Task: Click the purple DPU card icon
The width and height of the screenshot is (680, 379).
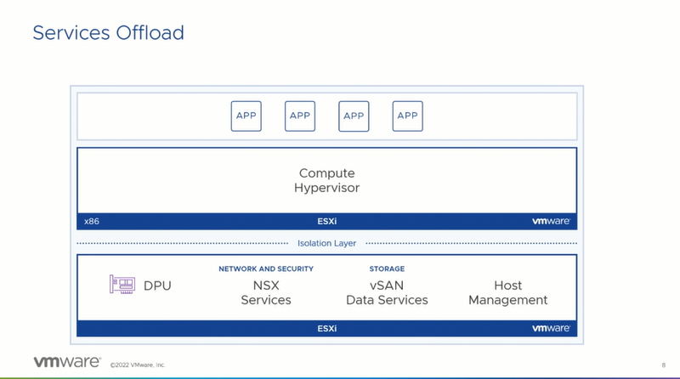Action: (x=122, y=285)
